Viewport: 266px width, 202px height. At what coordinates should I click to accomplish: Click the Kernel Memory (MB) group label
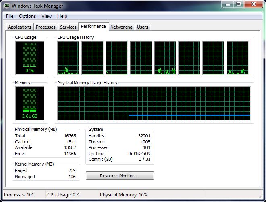pos(34,164)
